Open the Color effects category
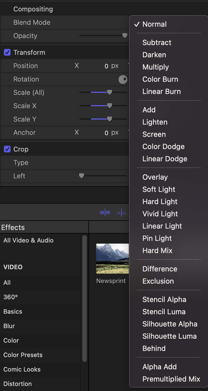 click(x=11, y=340)
